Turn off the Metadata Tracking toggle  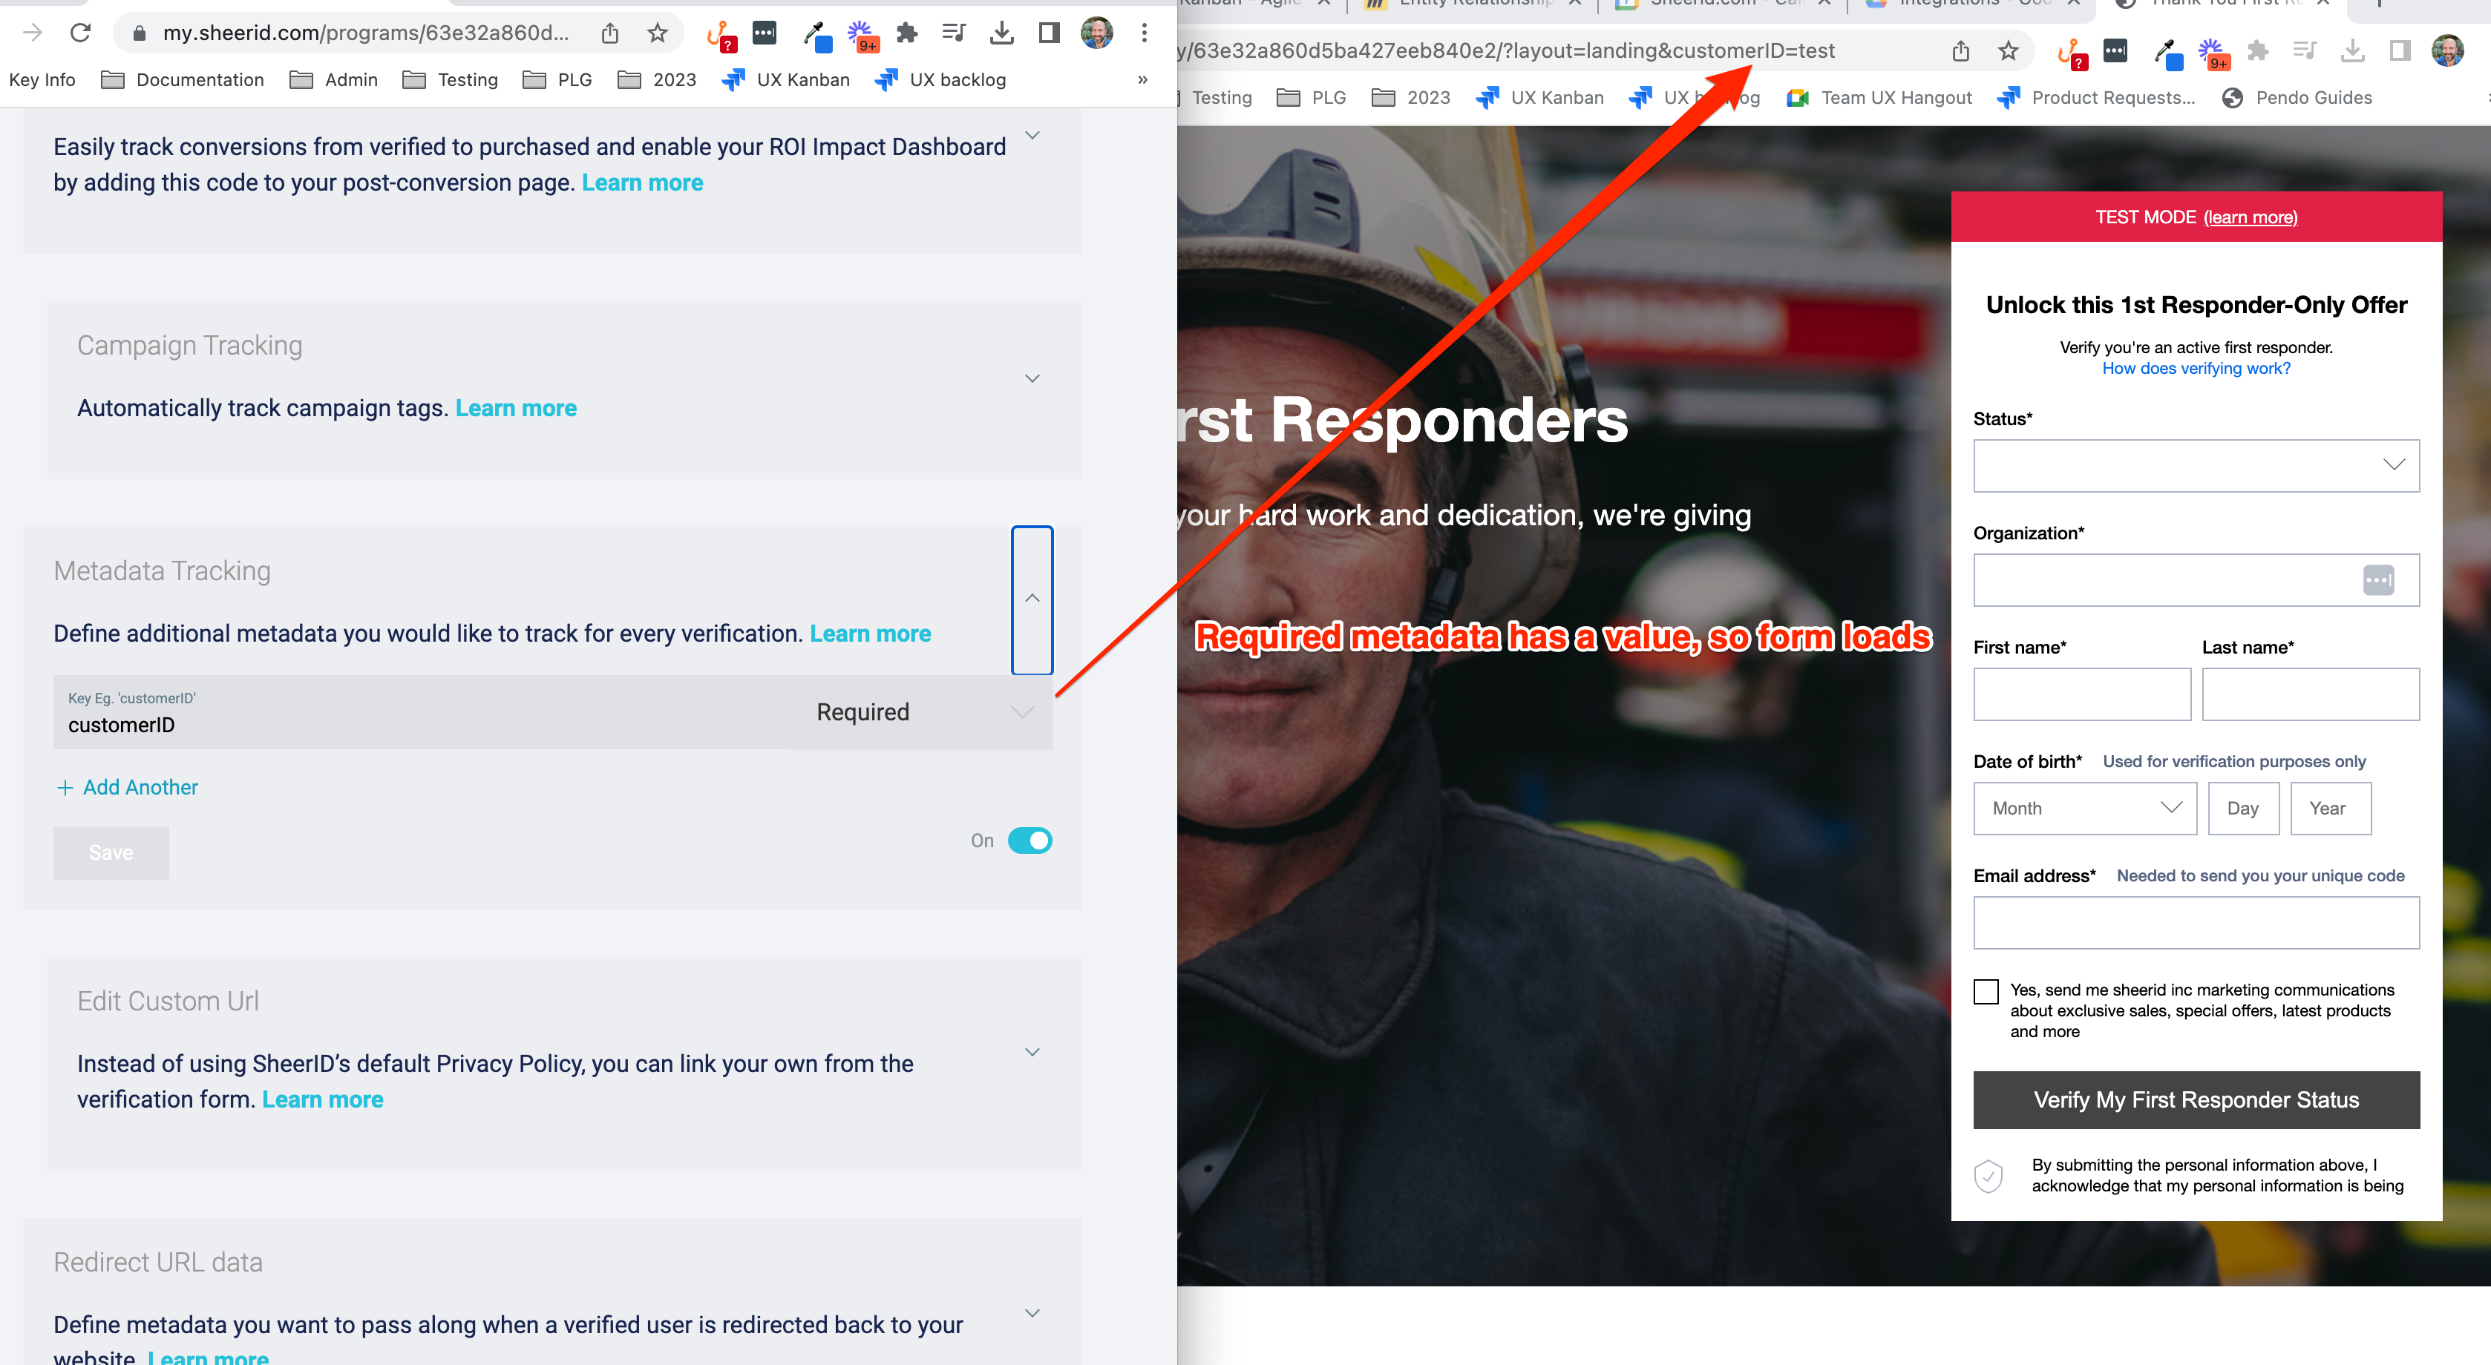tap(1029, 840)
